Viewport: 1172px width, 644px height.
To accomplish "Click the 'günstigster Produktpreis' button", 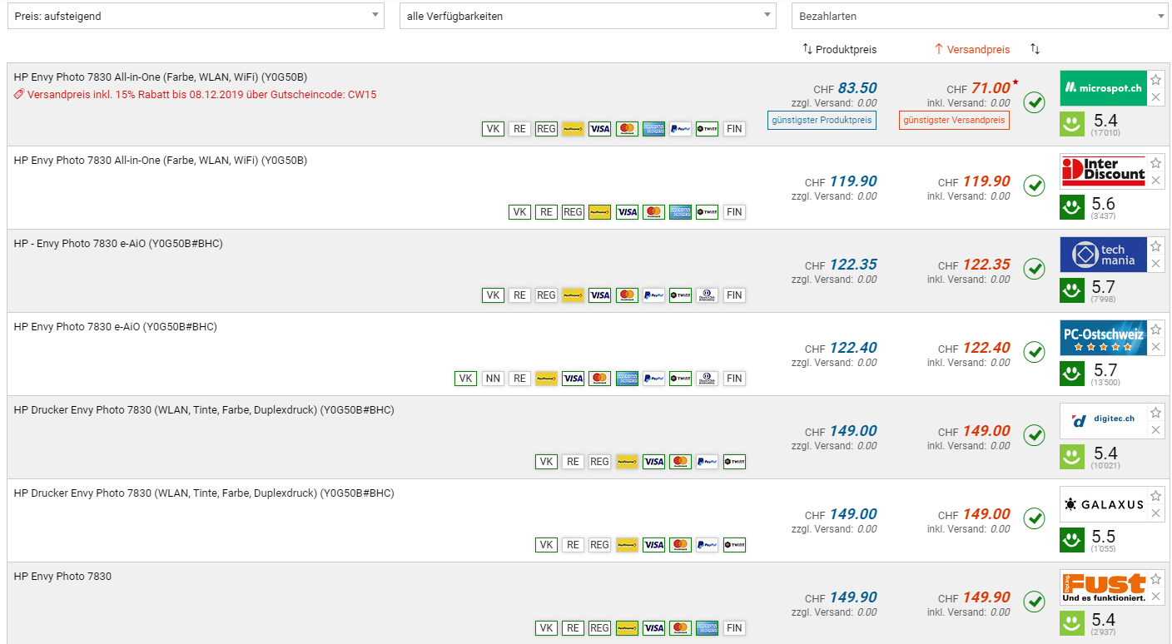I will point(822,121).
